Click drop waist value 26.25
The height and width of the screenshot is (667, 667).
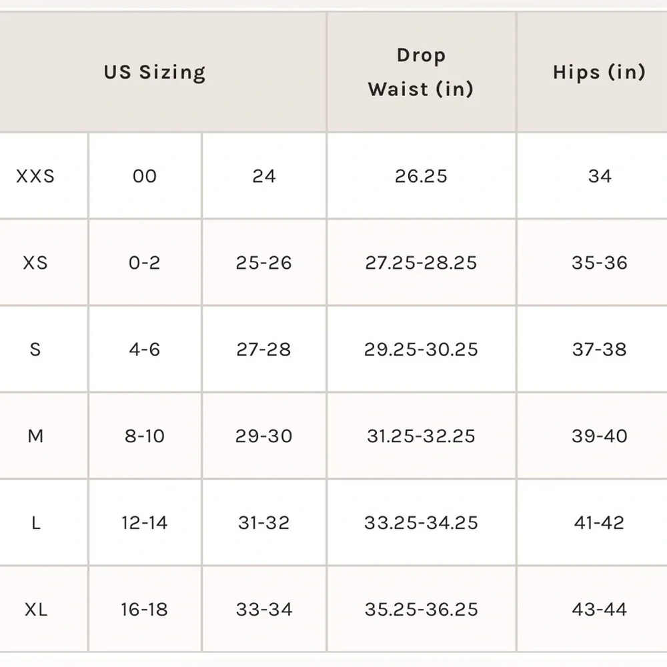(x=421, y=176)
